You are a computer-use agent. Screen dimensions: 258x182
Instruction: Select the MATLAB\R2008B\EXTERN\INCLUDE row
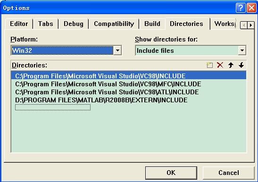129,100
